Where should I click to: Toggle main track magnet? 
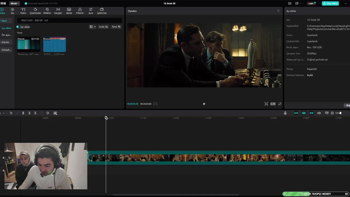pyautogui.click(x=296, y=113)
